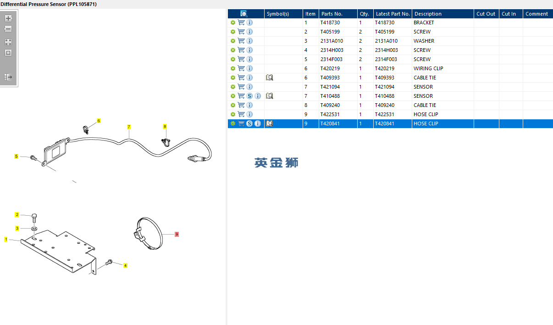Click the list export arrow icon
The image size is (553, 325).
[x=8, y=77]
